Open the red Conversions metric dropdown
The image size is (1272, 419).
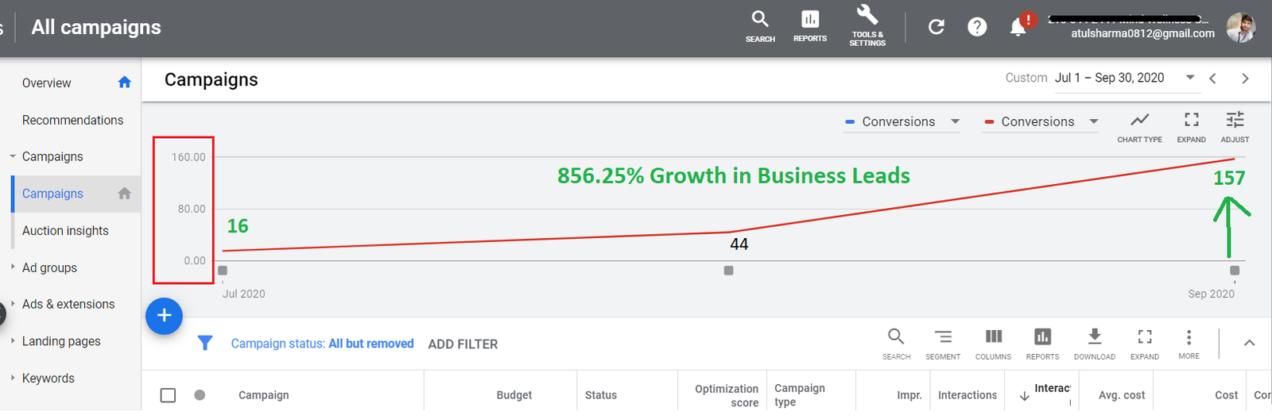[1041, 121]
